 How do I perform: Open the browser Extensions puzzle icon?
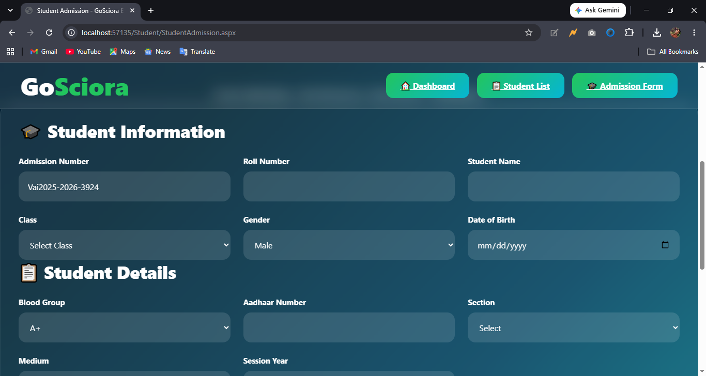629,33
